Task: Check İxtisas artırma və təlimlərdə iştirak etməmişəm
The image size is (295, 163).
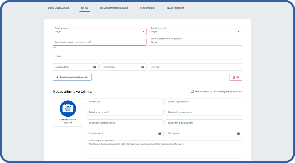Action: (x=192, y=91)
